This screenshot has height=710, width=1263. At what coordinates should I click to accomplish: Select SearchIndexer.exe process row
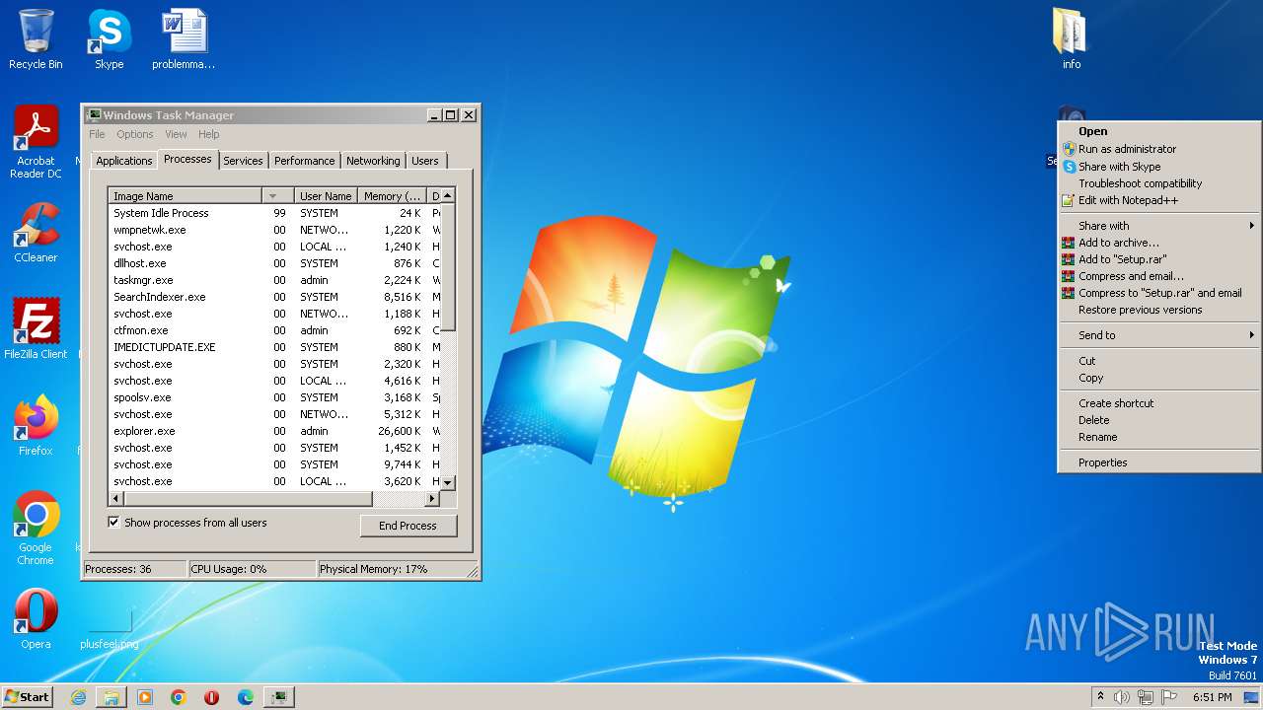coord(274,297)
